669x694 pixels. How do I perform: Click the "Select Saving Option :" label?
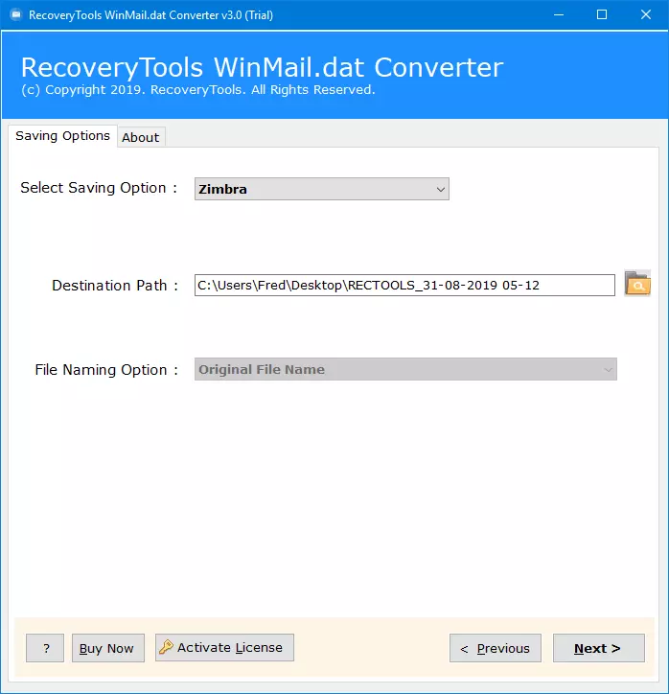(x=99, y=188)
